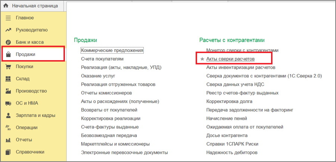
Task: Toggle favorite star next to Акты сверки расчетов
Action: (202, 59)
